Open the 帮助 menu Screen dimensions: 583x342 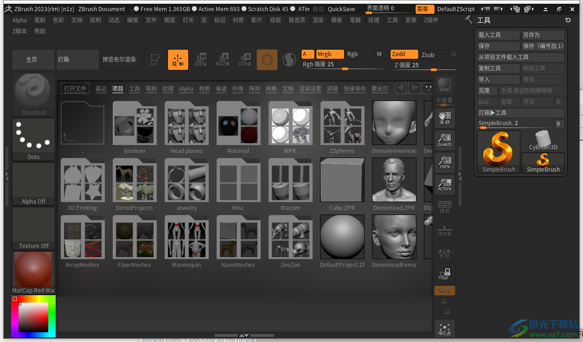tap(40, 31)
